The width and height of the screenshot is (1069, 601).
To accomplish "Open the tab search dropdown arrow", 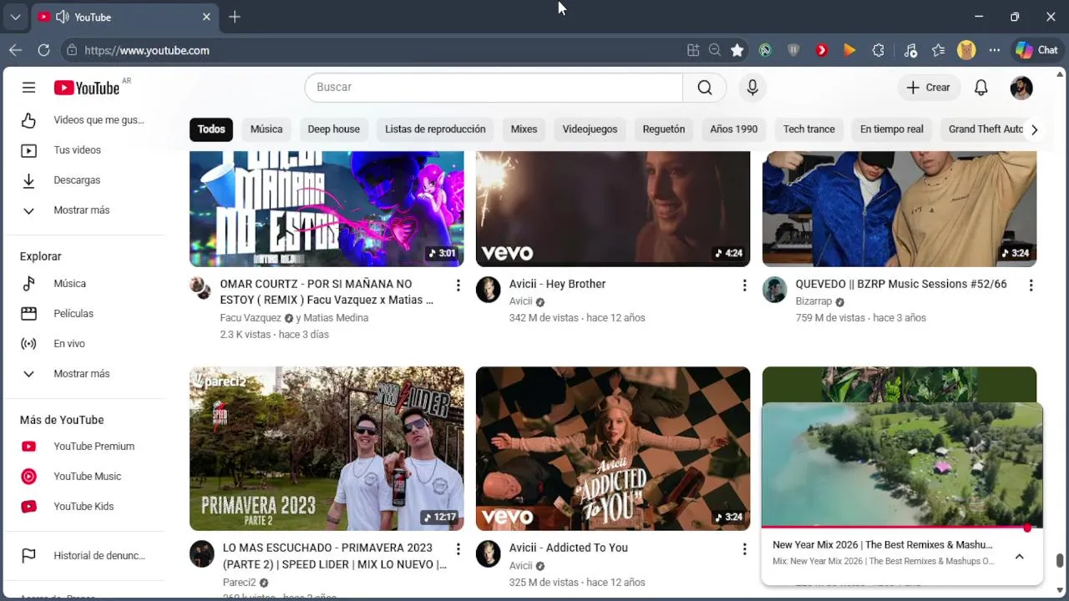I will click(x=15, y=17).
